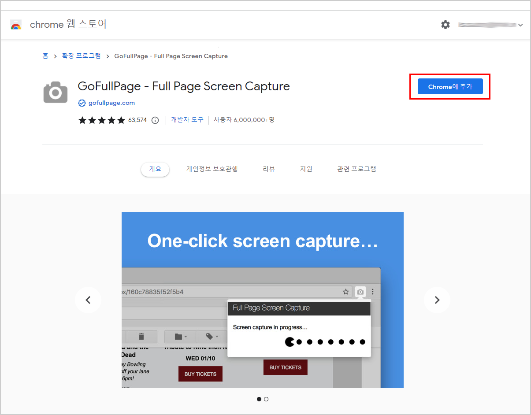Click the One-click screen capture preview image
The image size is (531, 415).
pyautogui.click(x=263, y=300)
